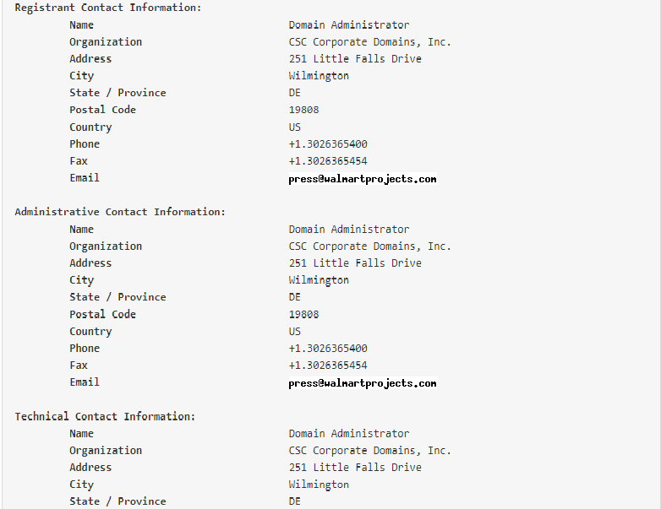Click the Registrant organization CSC Corporate Domains

click(369, 42)
